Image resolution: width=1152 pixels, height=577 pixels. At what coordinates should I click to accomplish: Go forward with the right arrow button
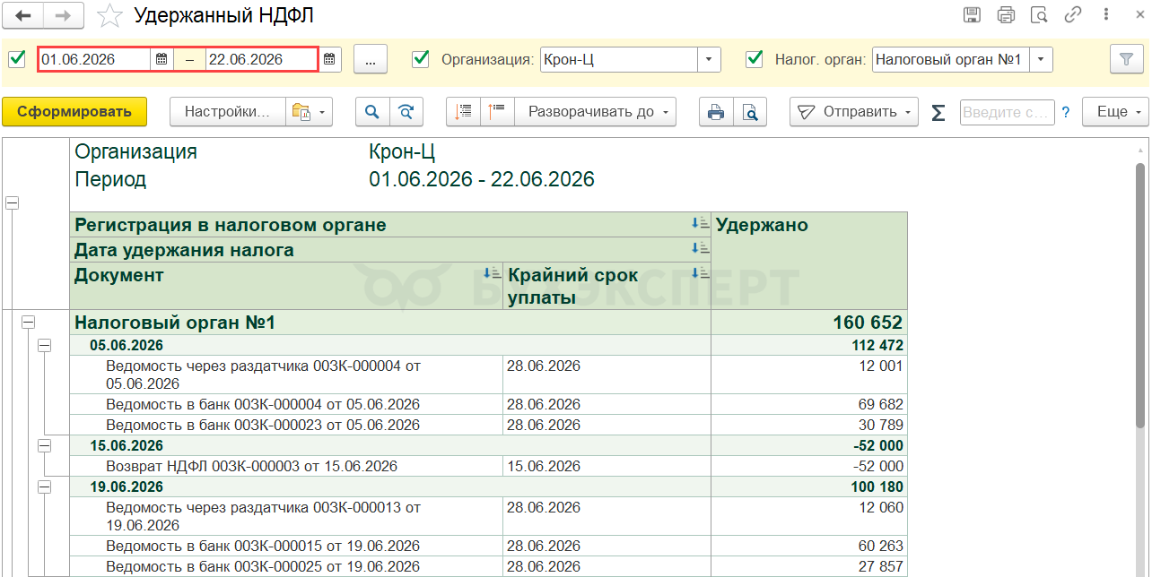coord(64,15)
